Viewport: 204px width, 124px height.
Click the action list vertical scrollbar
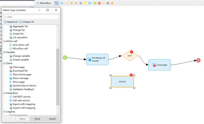(x=58, y=77)
